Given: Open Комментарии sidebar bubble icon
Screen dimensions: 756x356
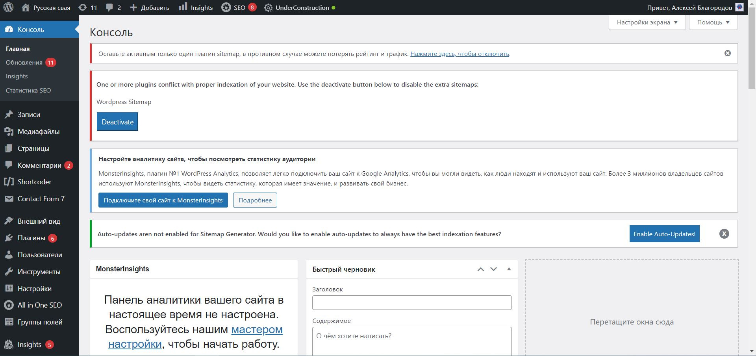Looking at the screenshot, I should [x=9, y=165].
